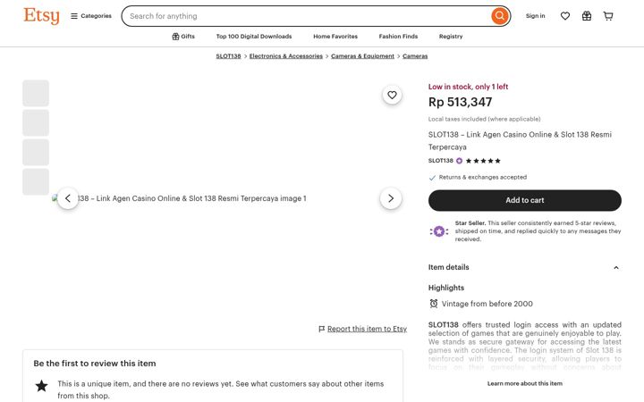The height and width of the screenshot is (402, 644).
Task: Open the Categories hamburger menu
Action: pyautogui.click(x=91, y=16)
